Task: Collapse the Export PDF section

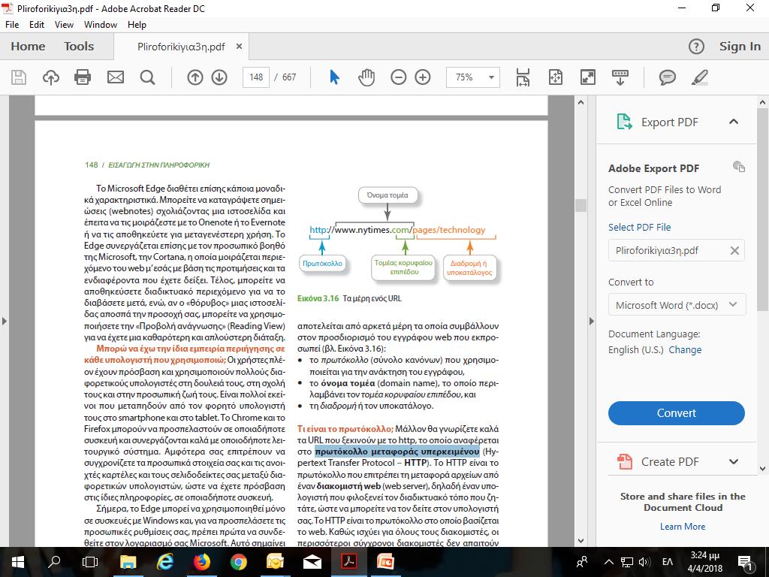Action: coord(734,122)
